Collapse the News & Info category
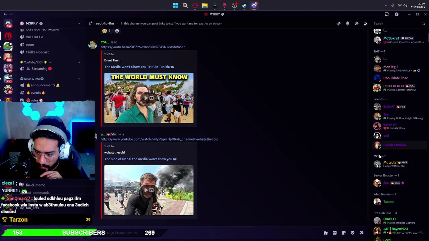Screen dimensions: 429x241 click(x=33, y=79)
